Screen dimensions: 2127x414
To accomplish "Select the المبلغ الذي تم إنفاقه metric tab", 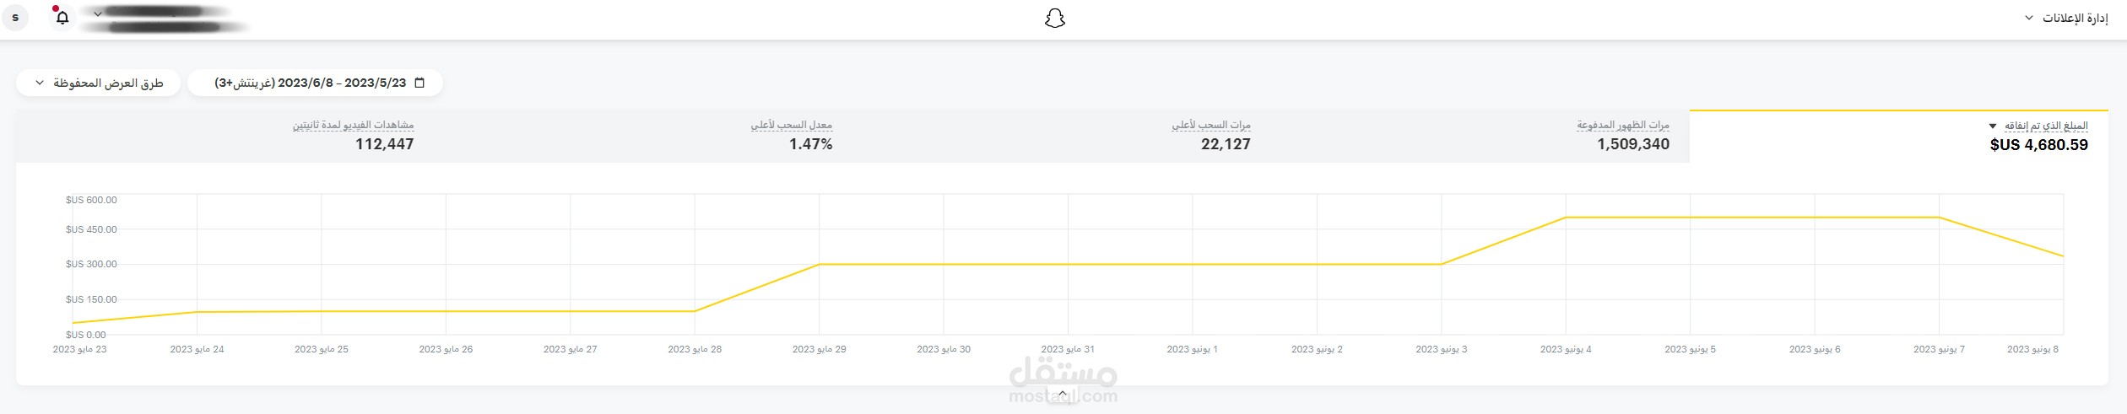I will click(1899, 136).
